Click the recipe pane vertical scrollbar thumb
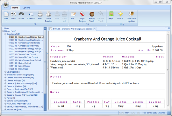 pyautogui.click(x=168, y=70)
